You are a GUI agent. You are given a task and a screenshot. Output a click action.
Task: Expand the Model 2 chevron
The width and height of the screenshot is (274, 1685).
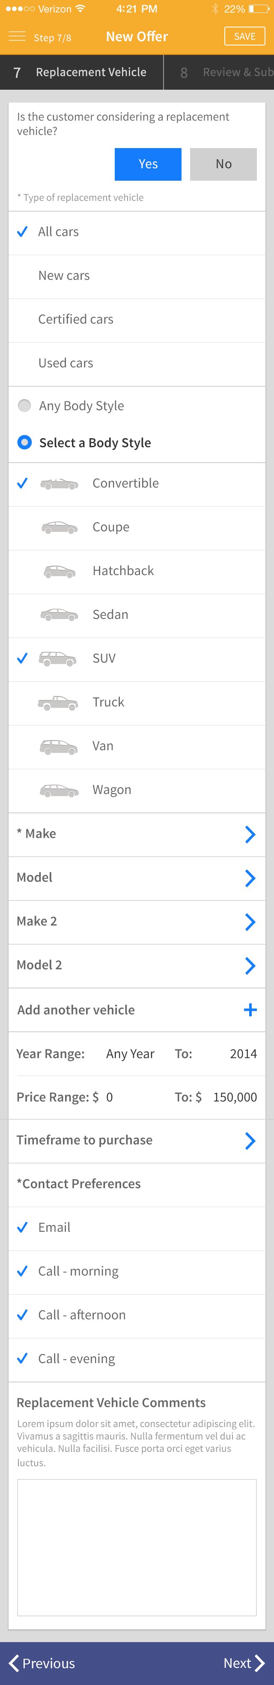[x=250, y=966]
